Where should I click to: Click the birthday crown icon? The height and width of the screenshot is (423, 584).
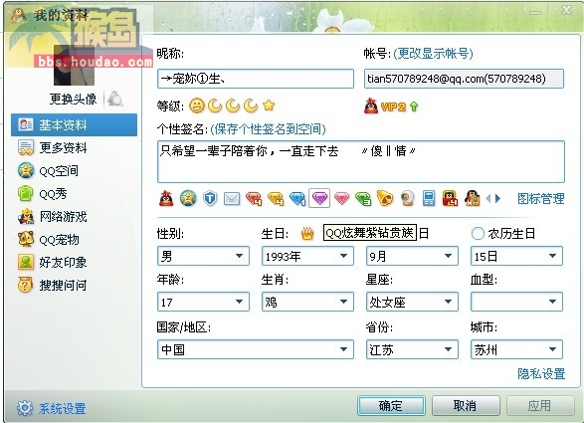pos(307,234)
